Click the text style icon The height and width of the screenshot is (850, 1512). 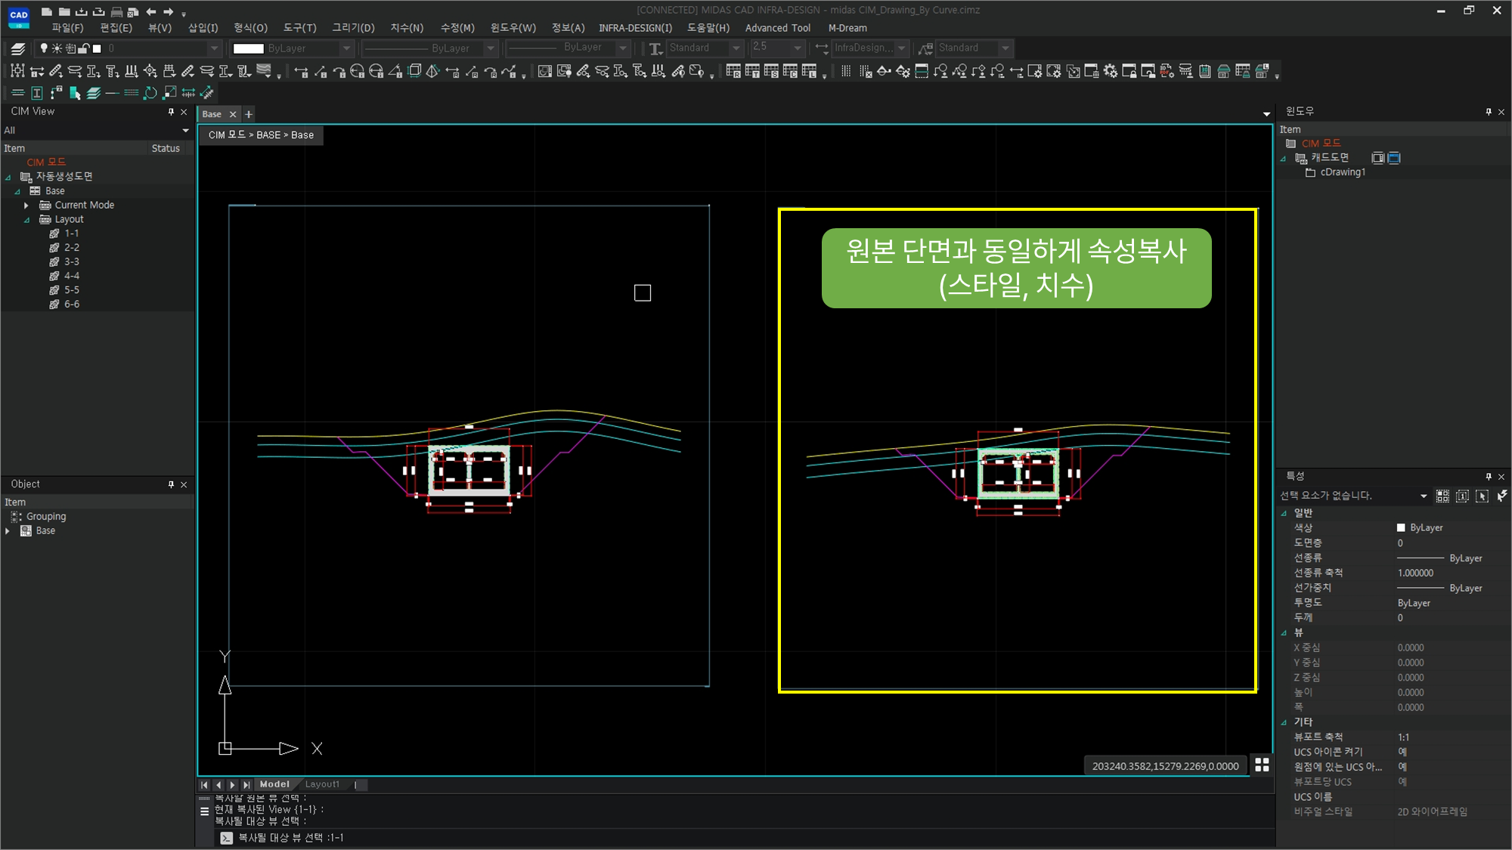point(655,48)
